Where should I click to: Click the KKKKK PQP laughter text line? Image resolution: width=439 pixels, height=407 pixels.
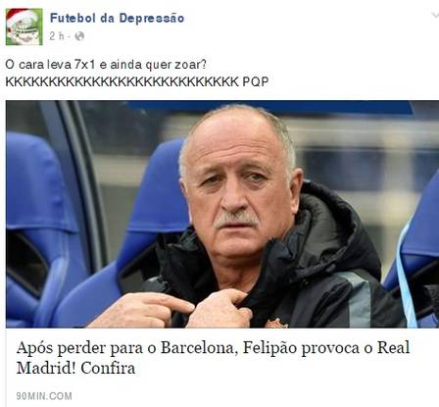[x=137, y=81]
